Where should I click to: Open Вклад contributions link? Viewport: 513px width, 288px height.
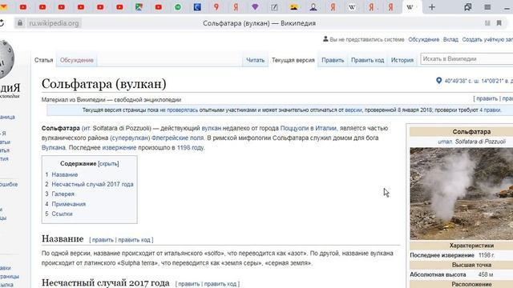[x=450, y=39]
